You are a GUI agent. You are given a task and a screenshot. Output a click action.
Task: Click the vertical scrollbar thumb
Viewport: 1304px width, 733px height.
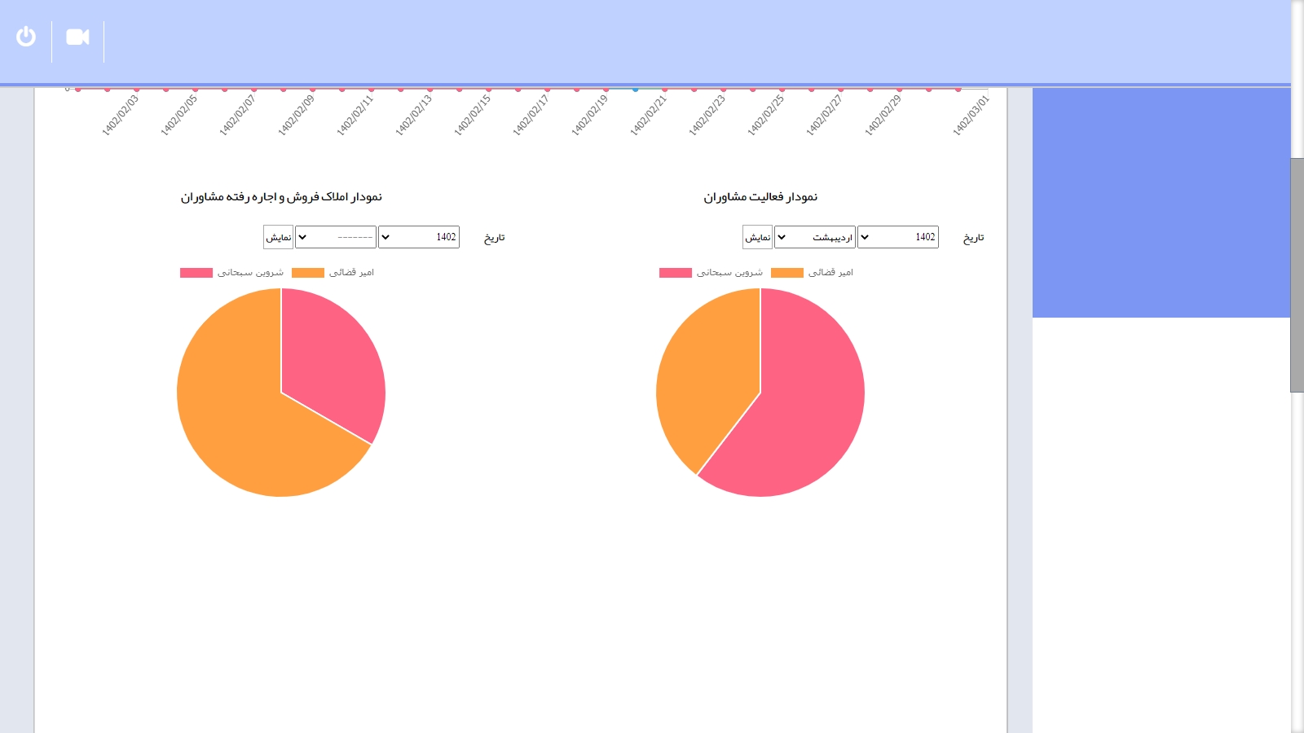pyautogui.click(x=1297, y=274)
